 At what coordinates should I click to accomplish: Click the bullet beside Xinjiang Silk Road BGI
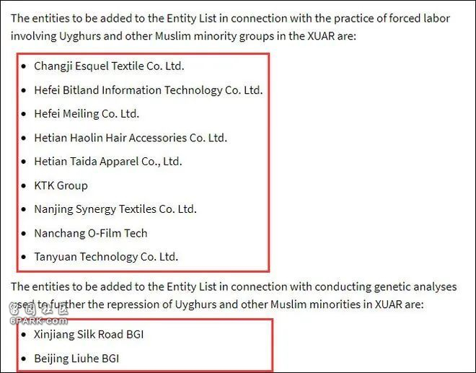24,335
